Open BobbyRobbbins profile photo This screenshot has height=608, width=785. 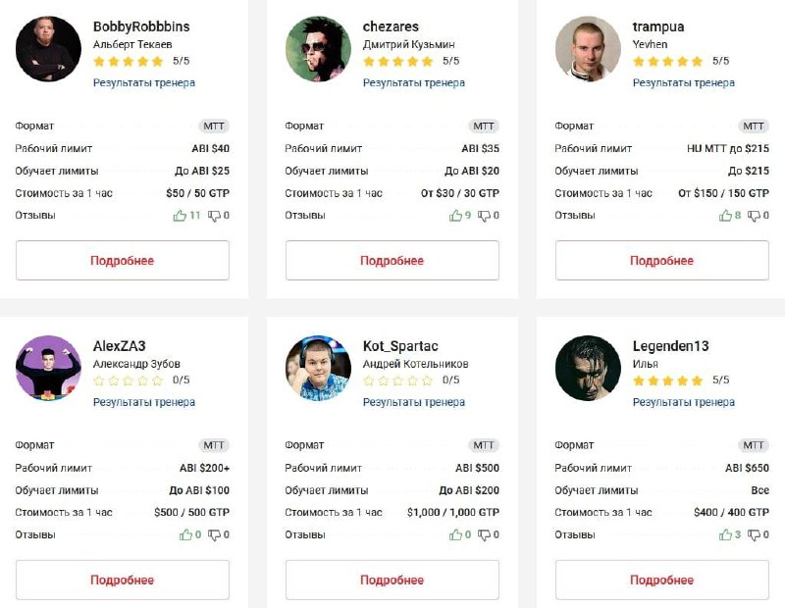(49, 49)
